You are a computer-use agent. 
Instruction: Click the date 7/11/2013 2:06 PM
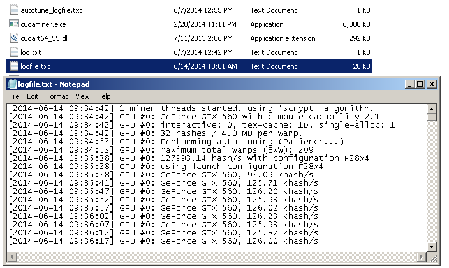pyautogui.click(x=203, y=38)
